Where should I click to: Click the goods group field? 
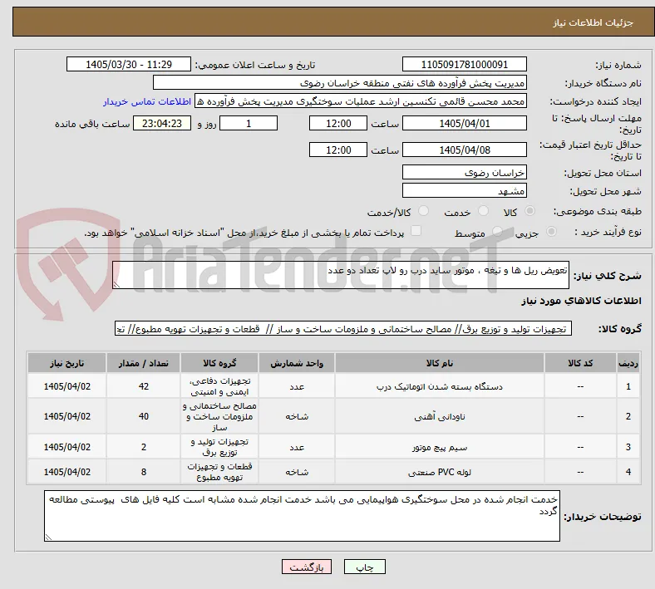[343, 328]
